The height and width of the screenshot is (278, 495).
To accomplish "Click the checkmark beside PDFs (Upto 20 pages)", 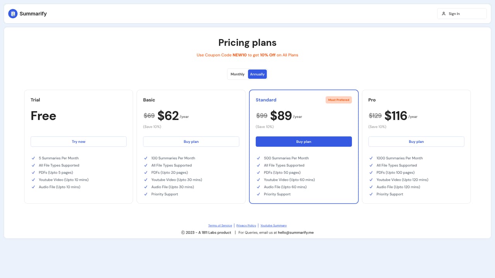I will (x=146, y=173).
